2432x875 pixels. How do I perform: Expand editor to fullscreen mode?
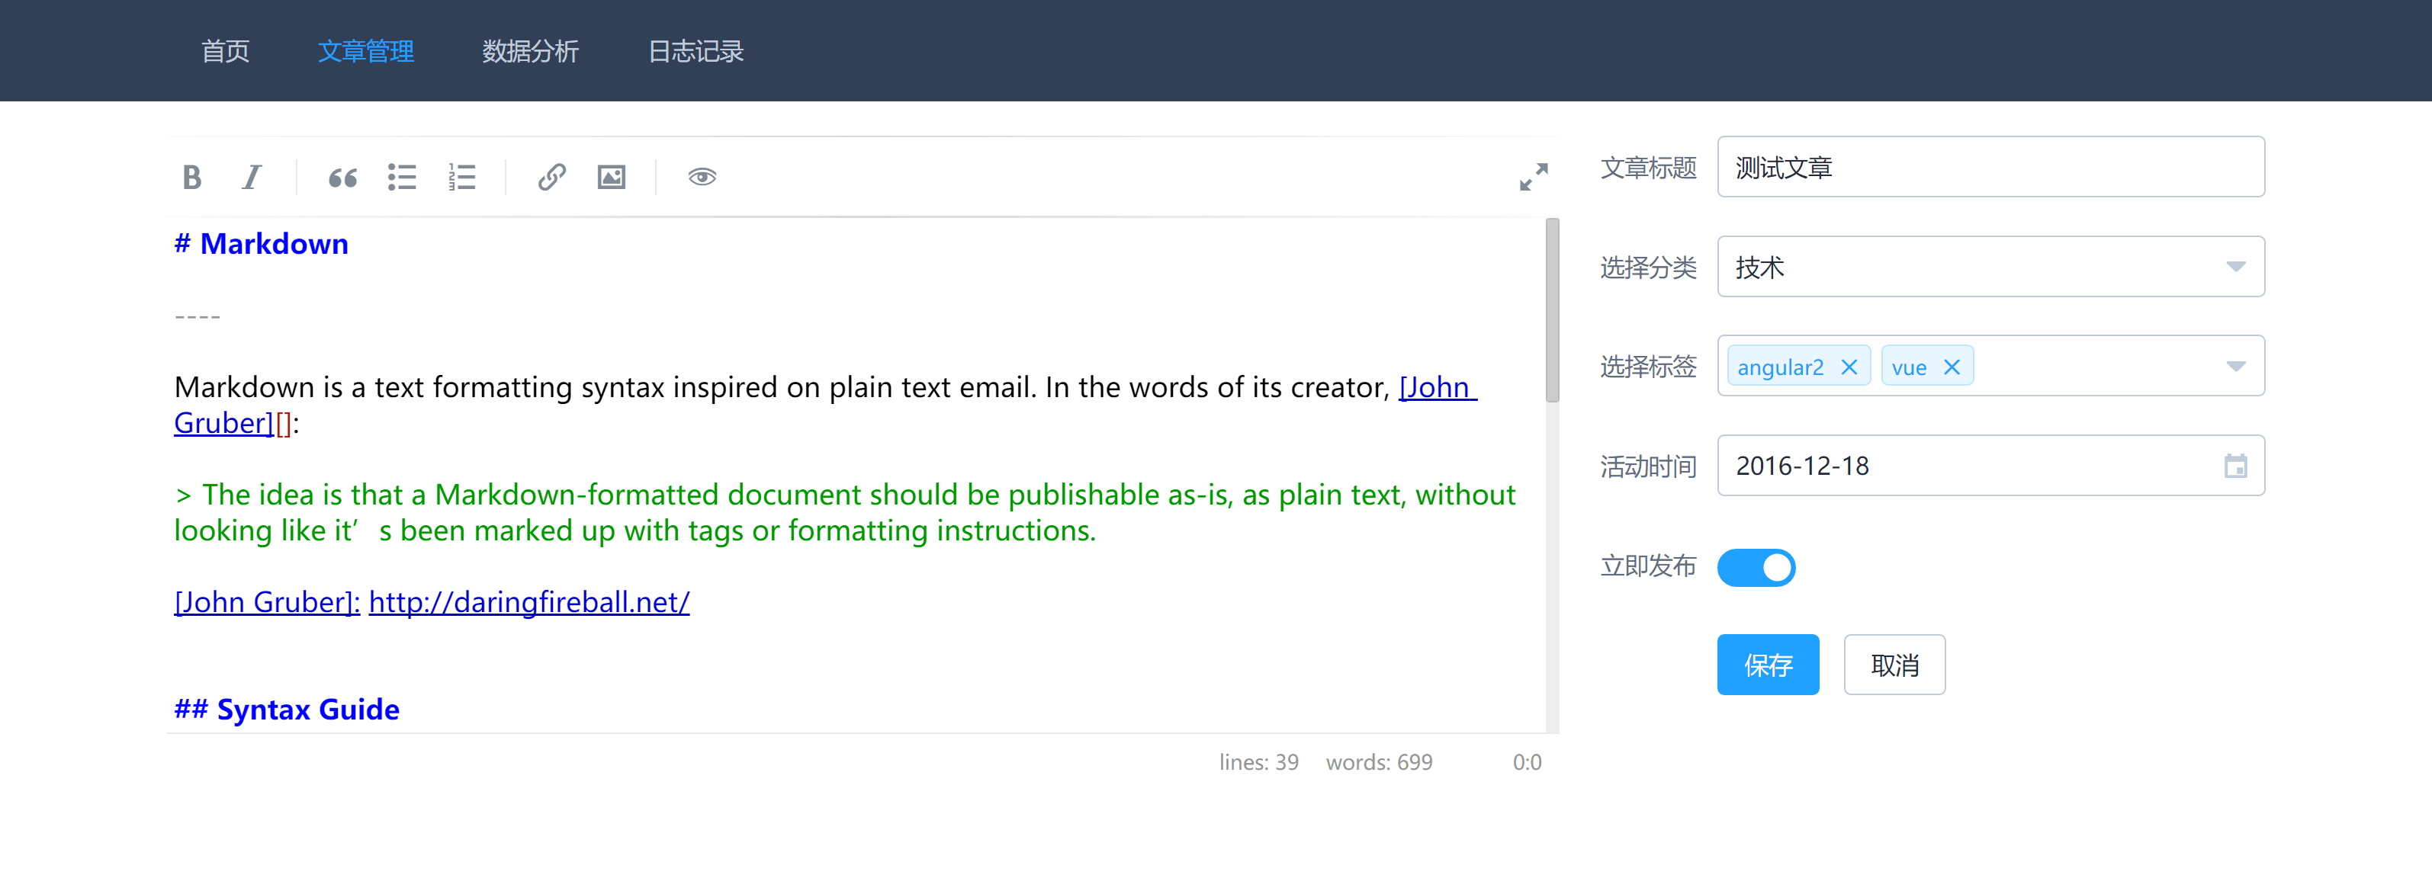[x=1533, y=177]
